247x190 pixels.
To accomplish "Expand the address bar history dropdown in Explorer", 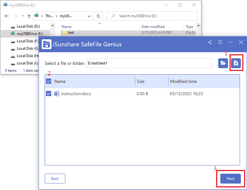I will pos(89,16).
